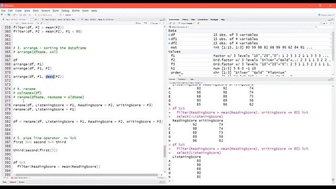Switch to the df data viewer tab
The width and height of the screenshot is (336, 189).
(36, 19)
